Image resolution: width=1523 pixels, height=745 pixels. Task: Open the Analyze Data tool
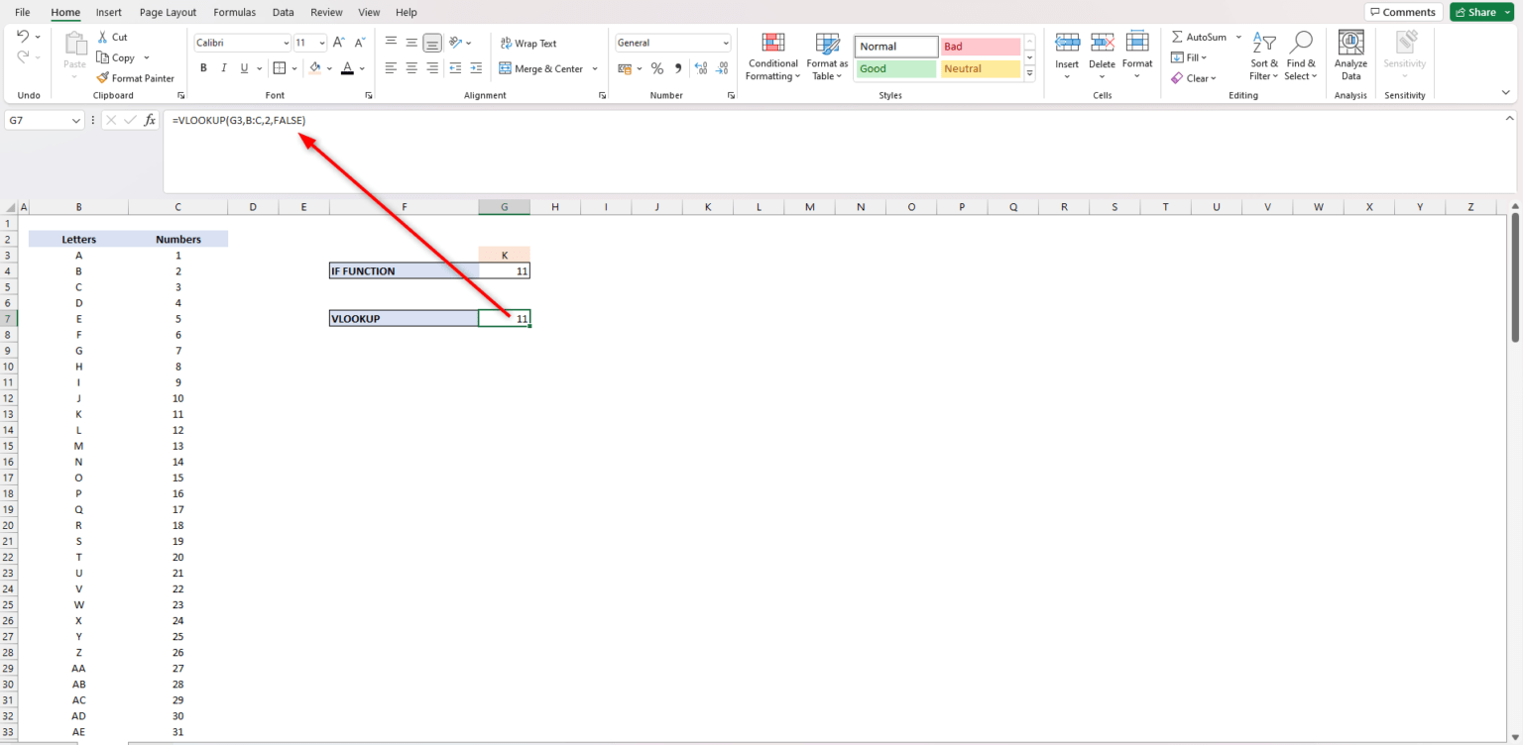[x=1350, y=54]
